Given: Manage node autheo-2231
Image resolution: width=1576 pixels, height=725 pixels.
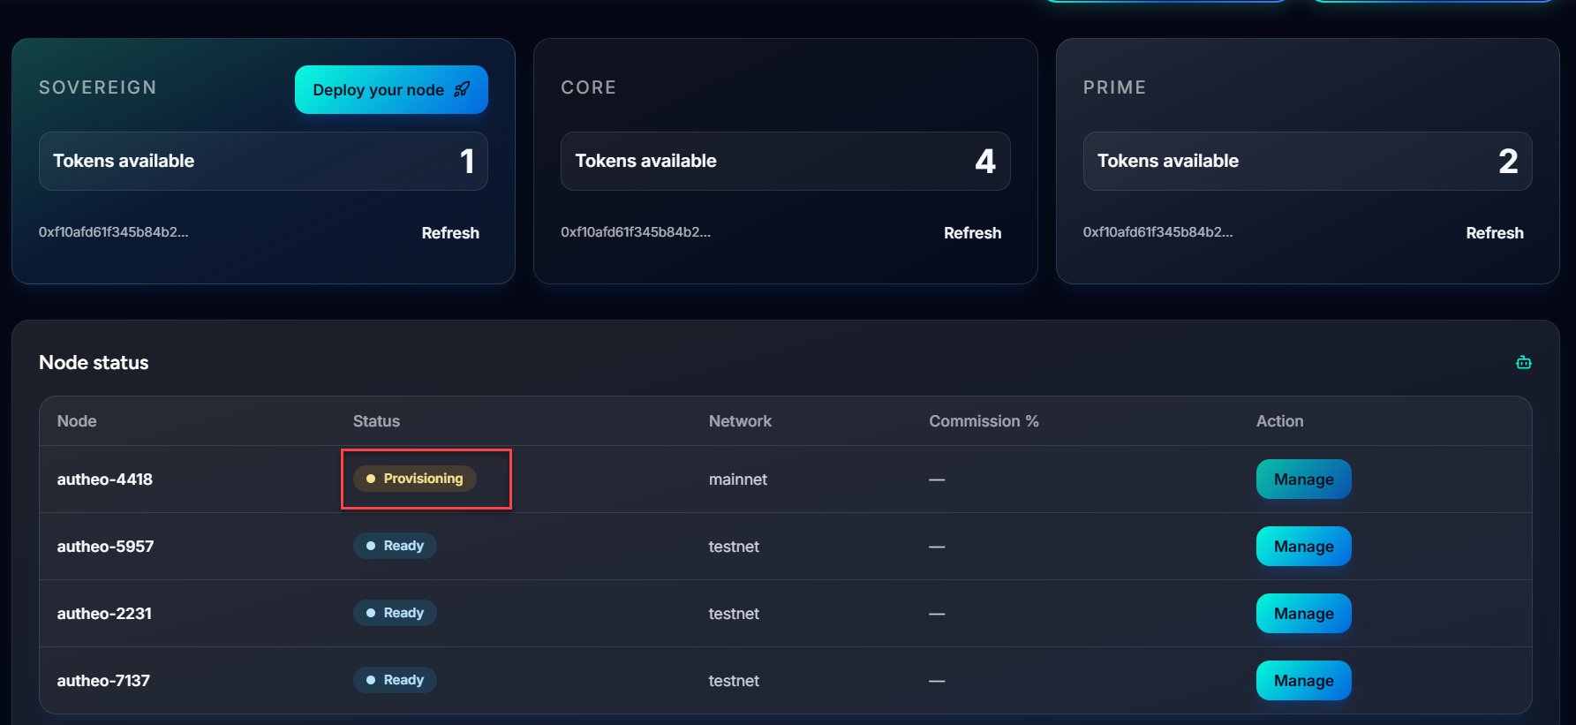Looking at the screenshot, I should [x=1303, y=614].
